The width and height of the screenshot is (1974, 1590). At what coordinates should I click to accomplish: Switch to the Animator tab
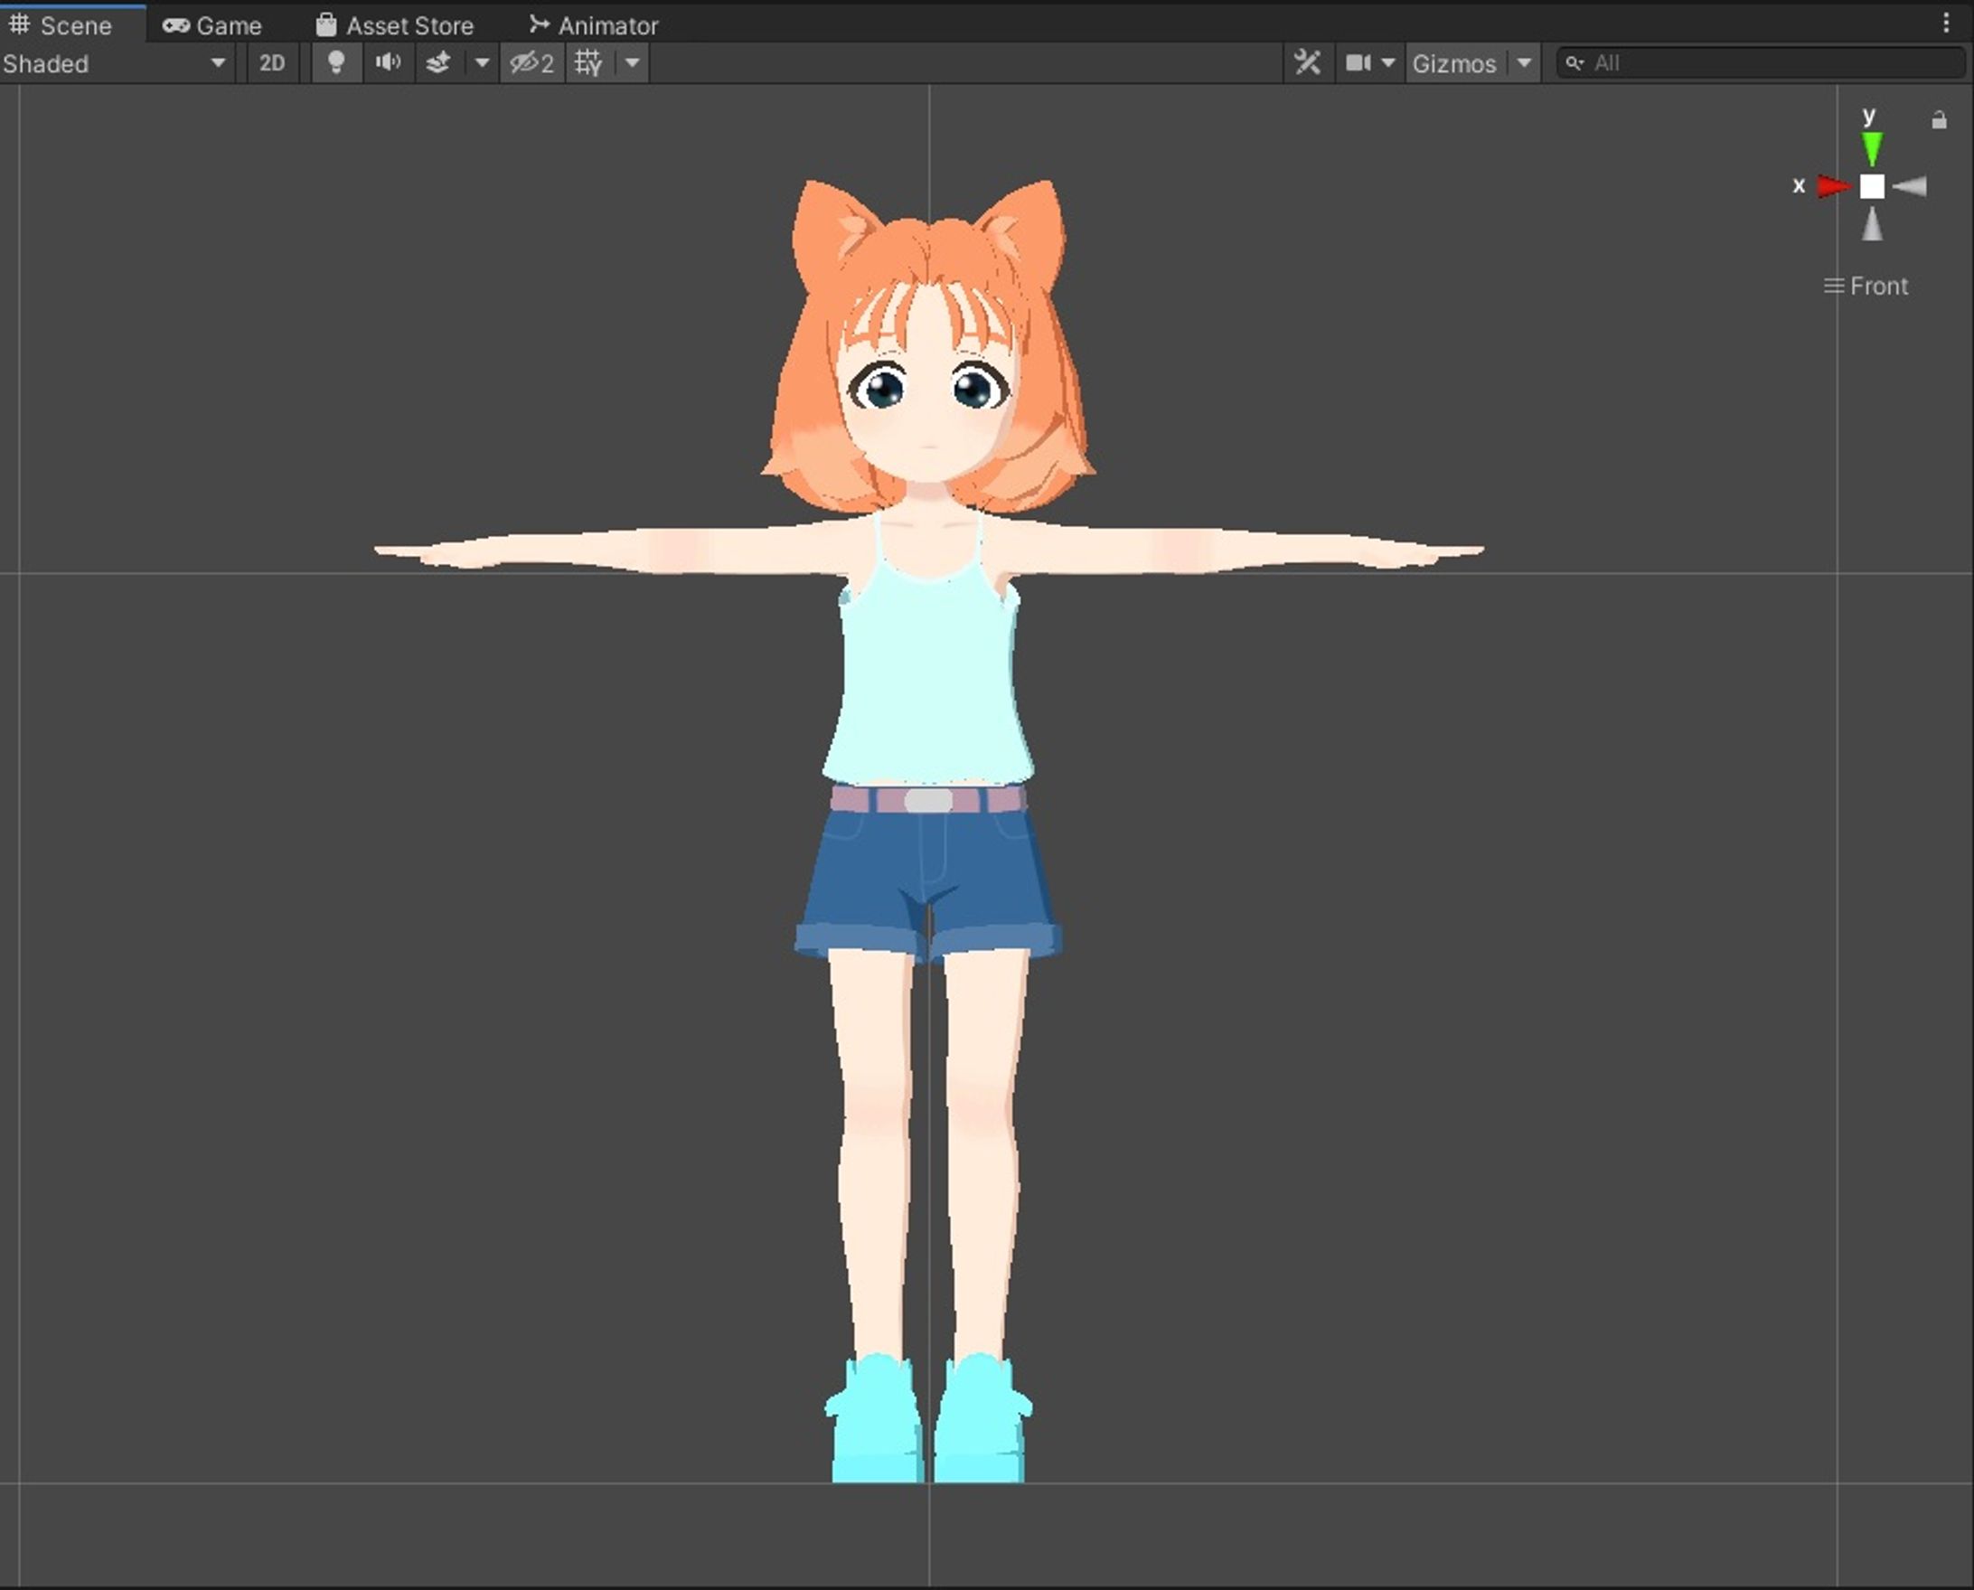pyautogui.click(x=593, y=25)
